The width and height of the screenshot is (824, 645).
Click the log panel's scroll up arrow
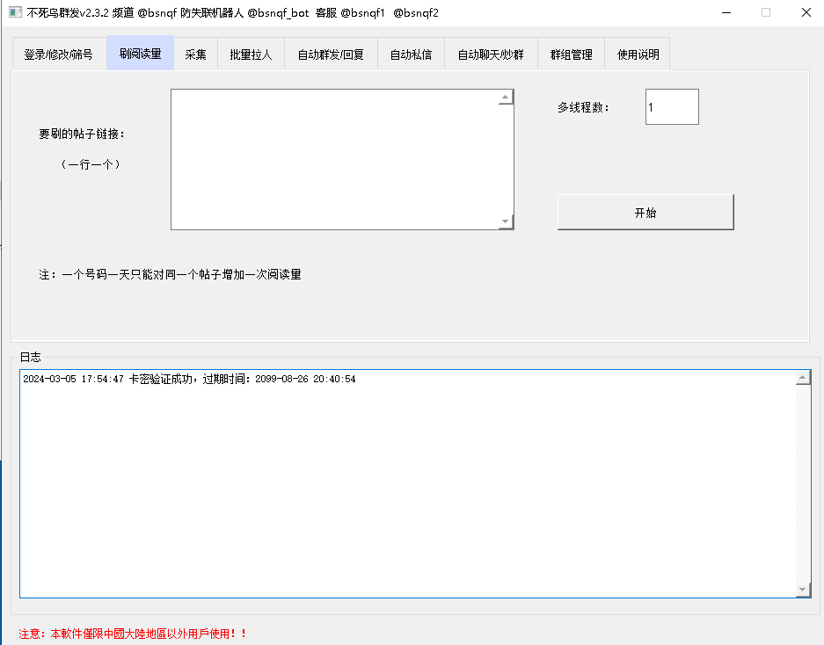[803, 378]
